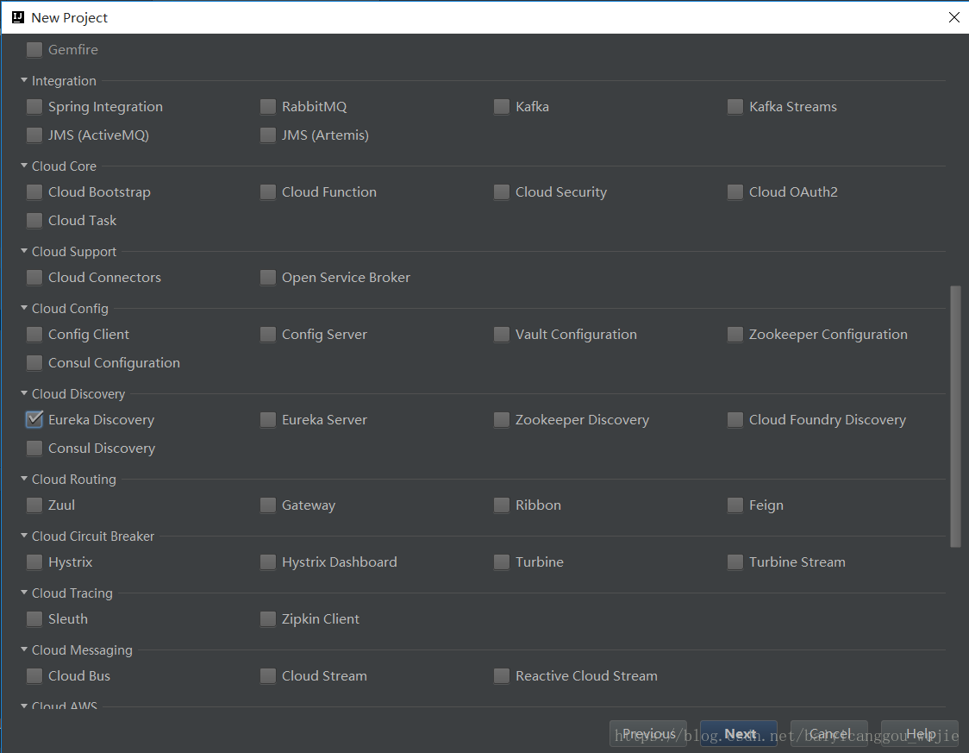Enable Cloud Connectors
Image resolution: width=969 pixels, height=753 pixels.
(x=34, y=277)
